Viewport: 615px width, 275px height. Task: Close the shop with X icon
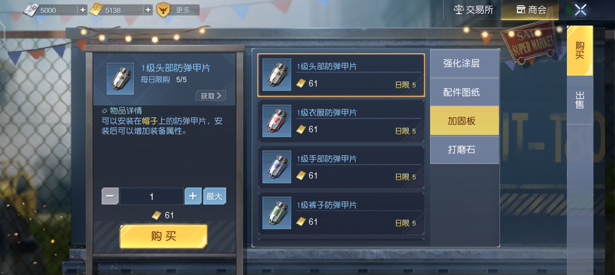click(580, 10)
